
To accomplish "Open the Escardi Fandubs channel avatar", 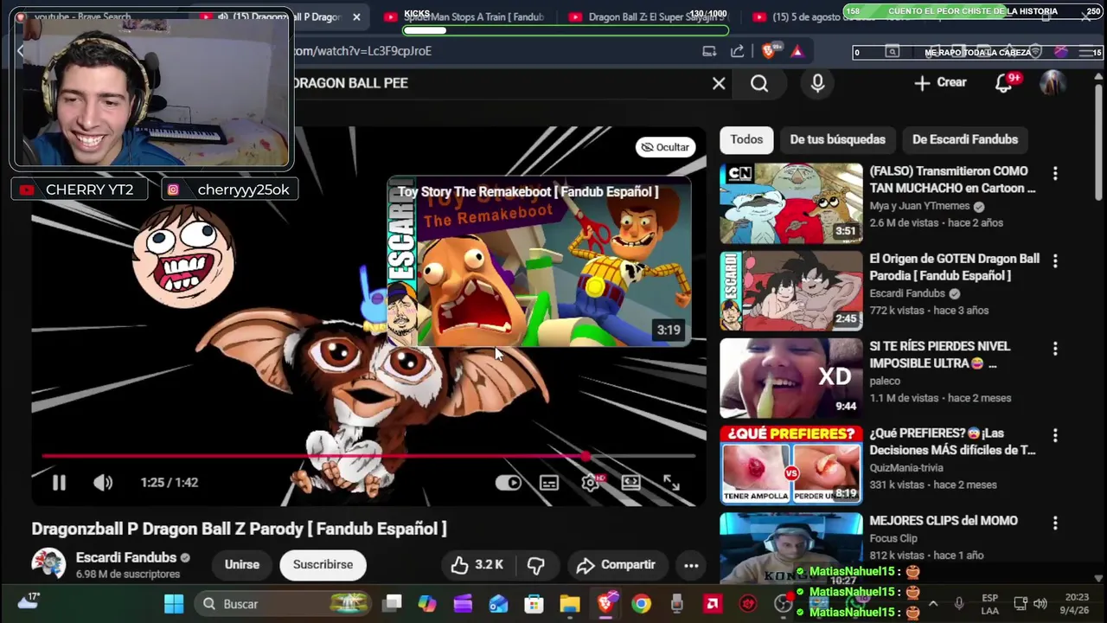I will click(x=48, y=564).
